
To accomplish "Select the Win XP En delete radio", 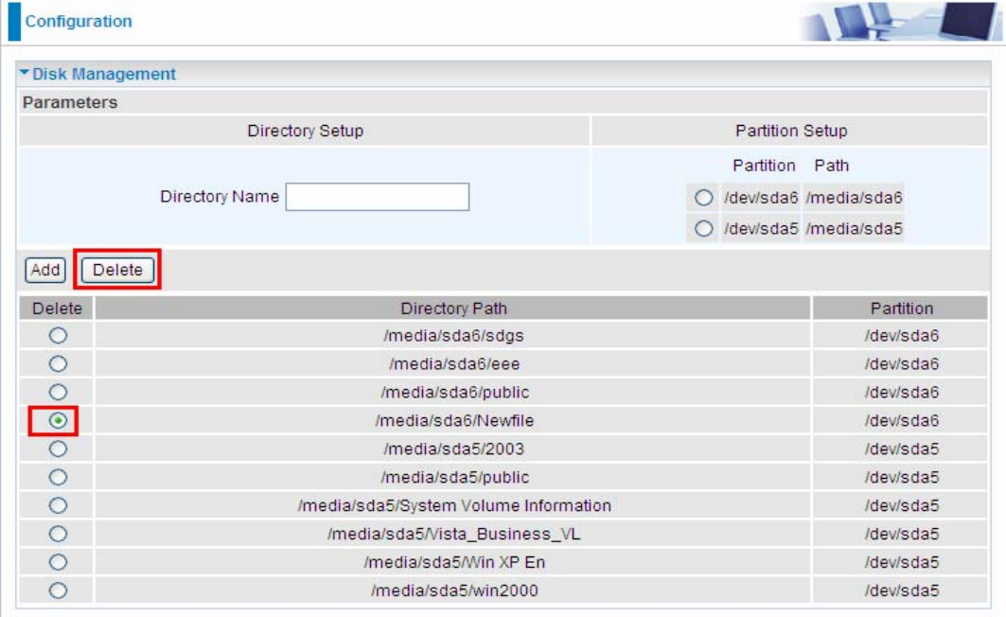I will pyautogui.click(x=59, y=562).
